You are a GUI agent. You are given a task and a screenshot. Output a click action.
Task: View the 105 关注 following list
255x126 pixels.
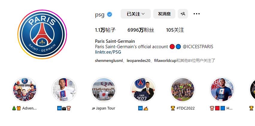coord(175,30)
